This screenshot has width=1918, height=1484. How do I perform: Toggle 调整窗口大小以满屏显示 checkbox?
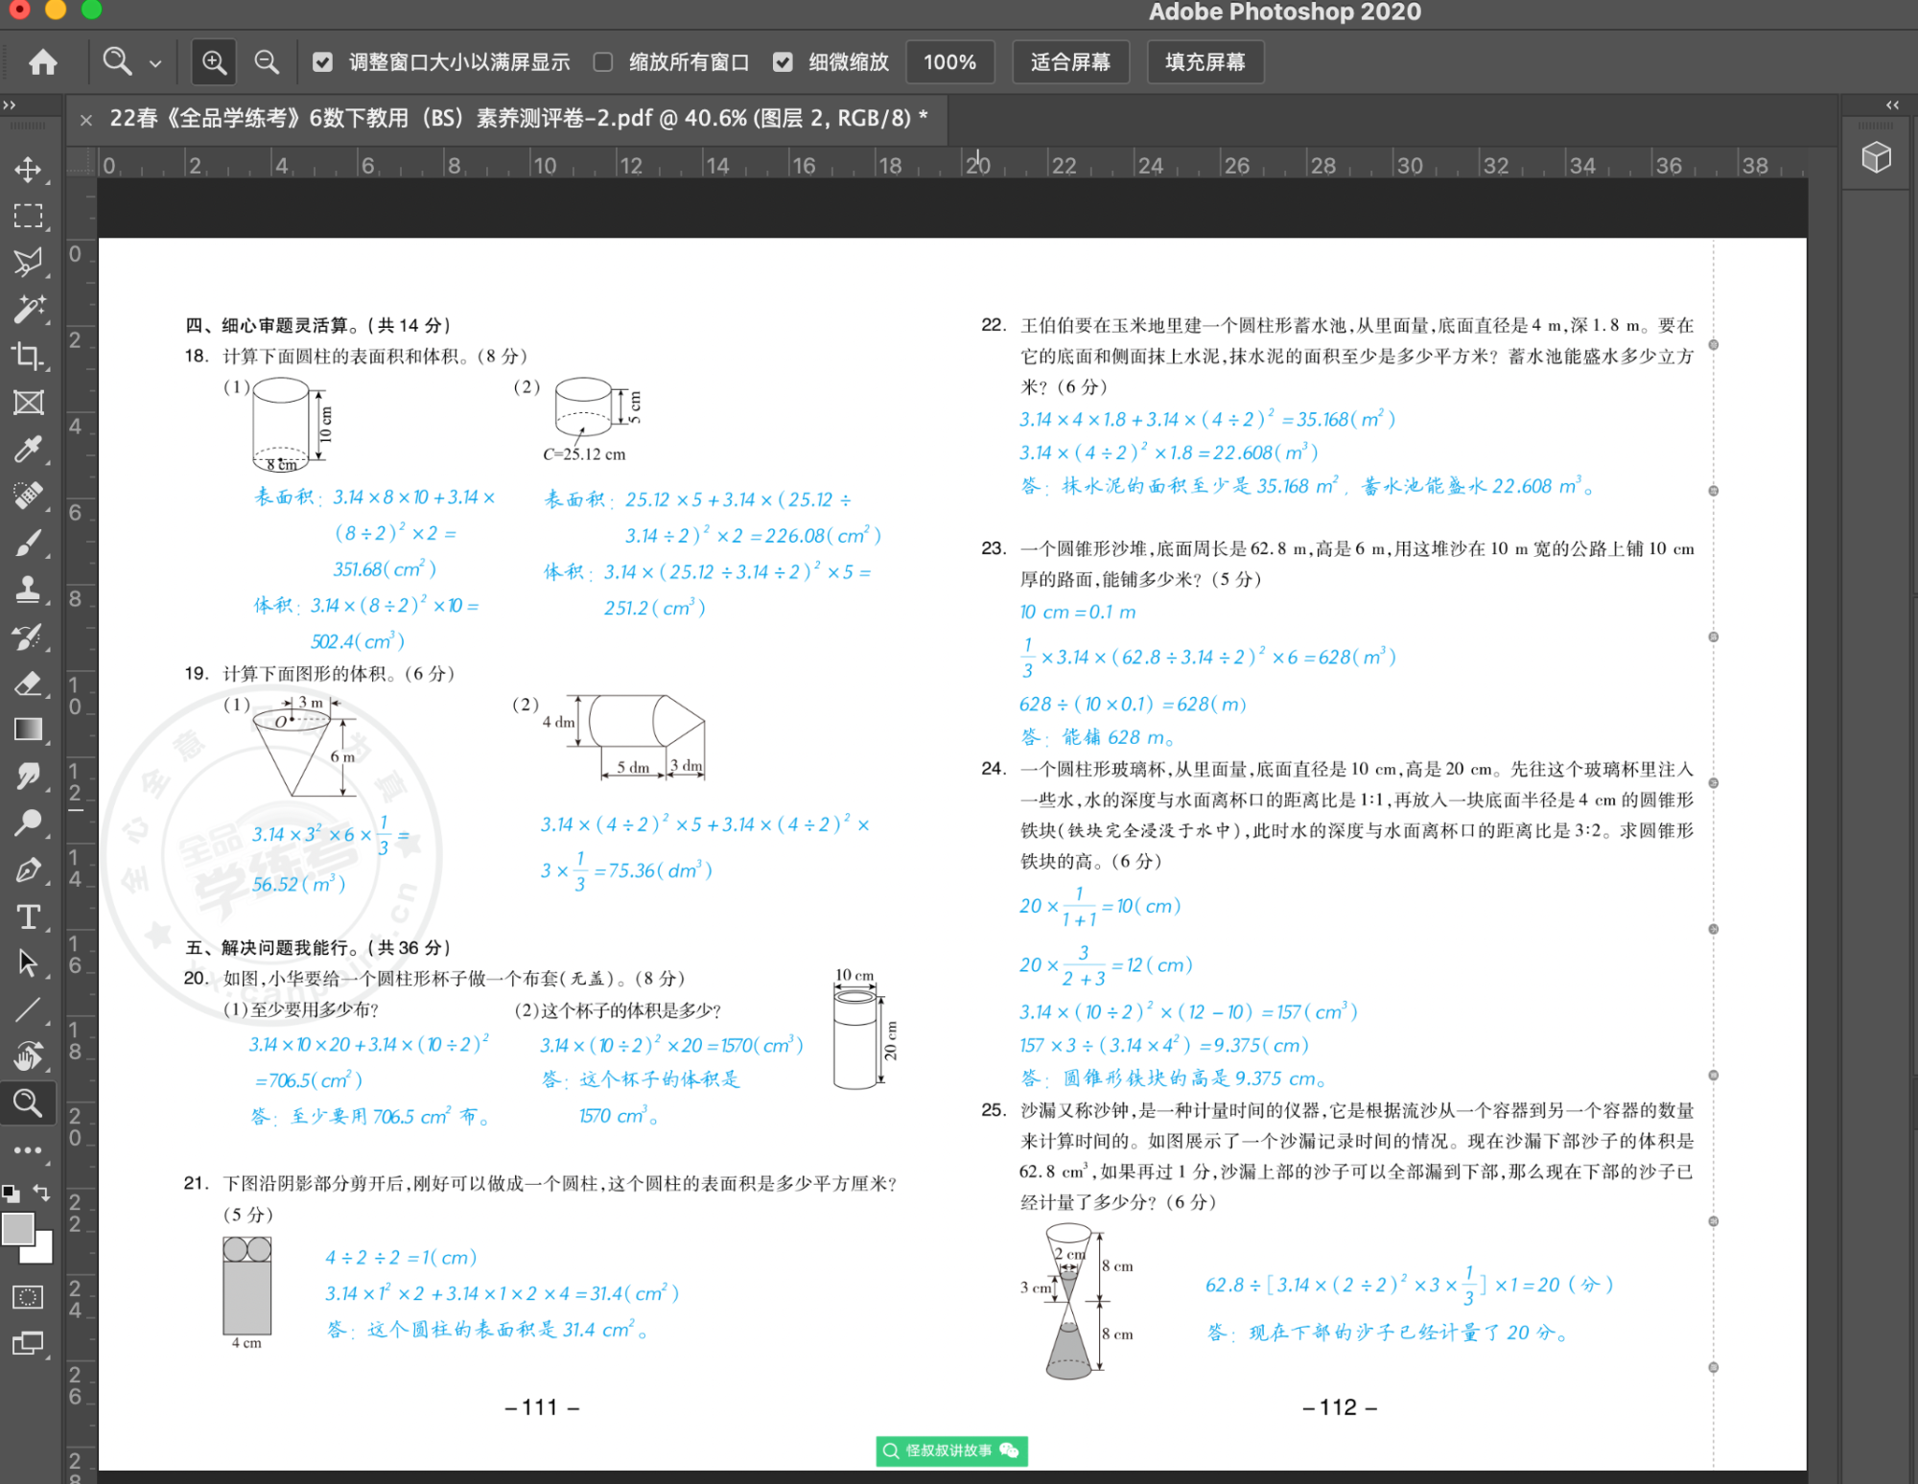323,62
